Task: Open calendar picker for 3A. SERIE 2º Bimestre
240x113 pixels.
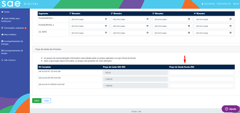Action: click(148, 33)
